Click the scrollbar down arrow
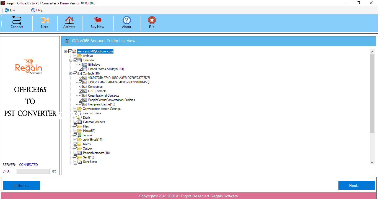 coord(372,163)
